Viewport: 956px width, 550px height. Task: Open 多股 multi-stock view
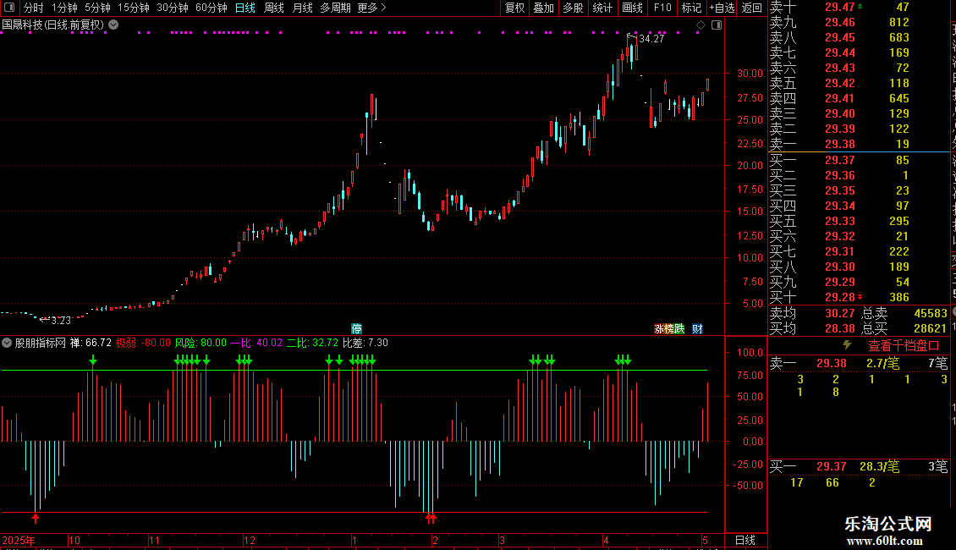point(573,8)
